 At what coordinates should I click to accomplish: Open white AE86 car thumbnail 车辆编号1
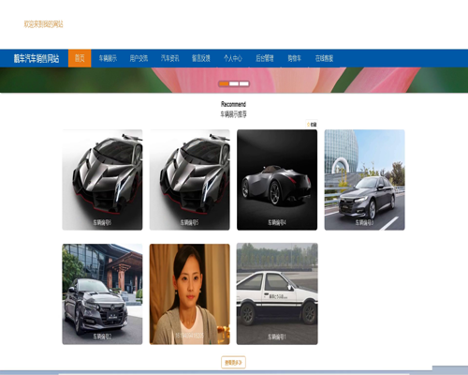tap(277, 294)
